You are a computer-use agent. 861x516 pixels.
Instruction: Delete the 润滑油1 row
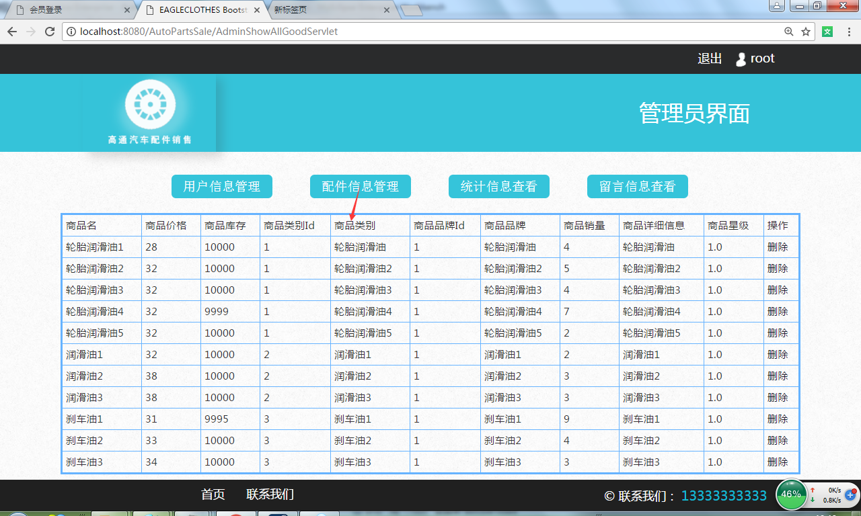pos(778,355)
